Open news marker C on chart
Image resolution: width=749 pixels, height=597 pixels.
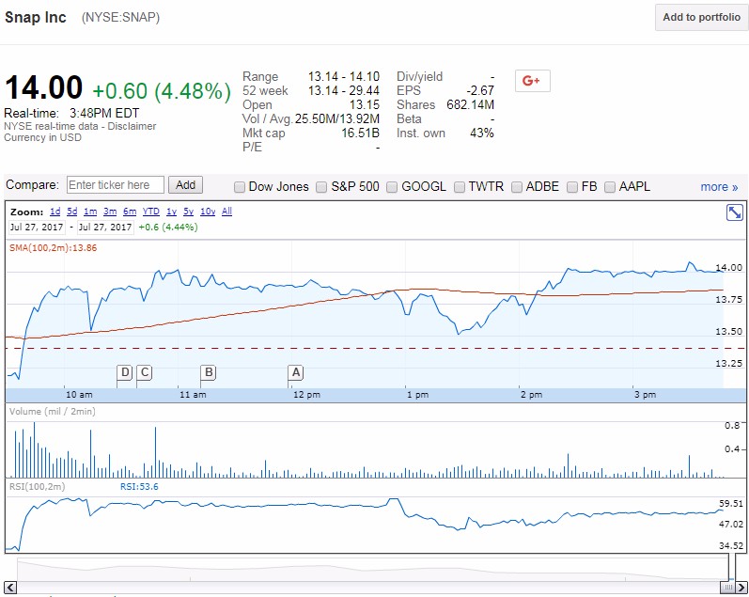coord(145,372)
